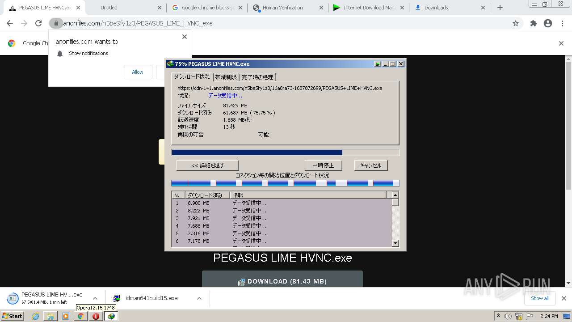This screenshot has height=322, width=572.
Task: Open Opera taskbar icon
Action: click(96, 316)
